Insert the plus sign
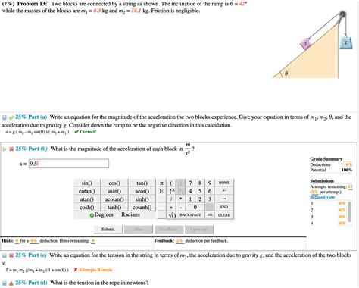The width and height of the screenshot is (359, 288). point(171,207)
